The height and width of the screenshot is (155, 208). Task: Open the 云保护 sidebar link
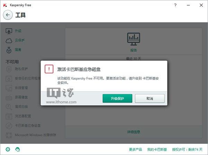[20, 40]
